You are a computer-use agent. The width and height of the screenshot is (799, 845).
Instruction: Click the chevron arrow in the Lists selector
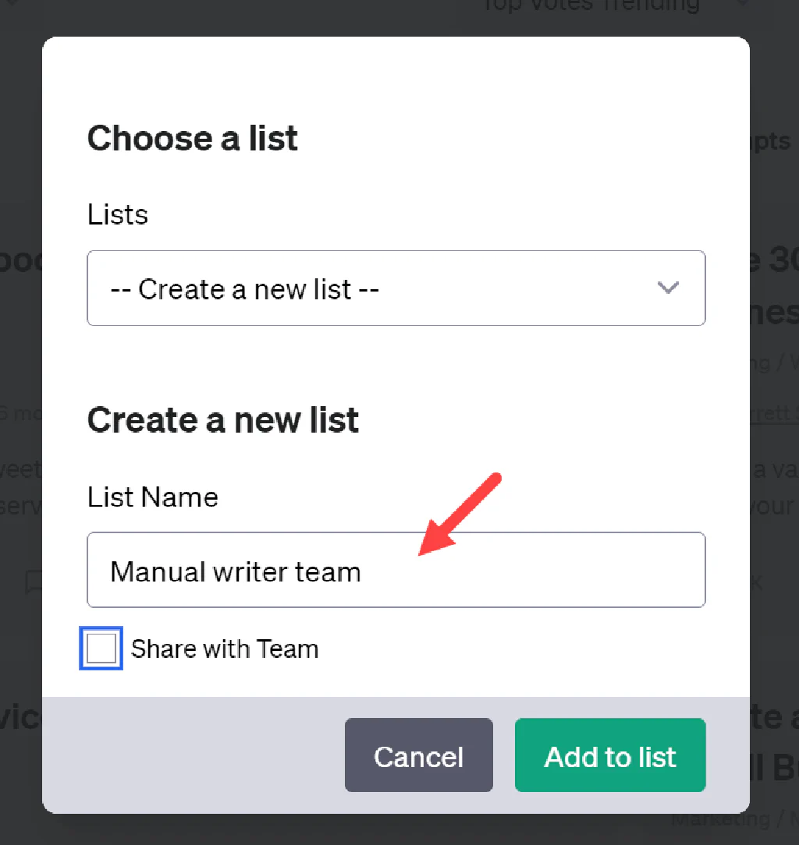667,288
